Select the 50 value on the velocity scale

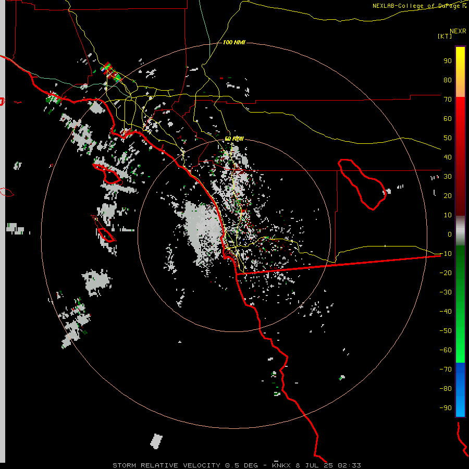448,138
